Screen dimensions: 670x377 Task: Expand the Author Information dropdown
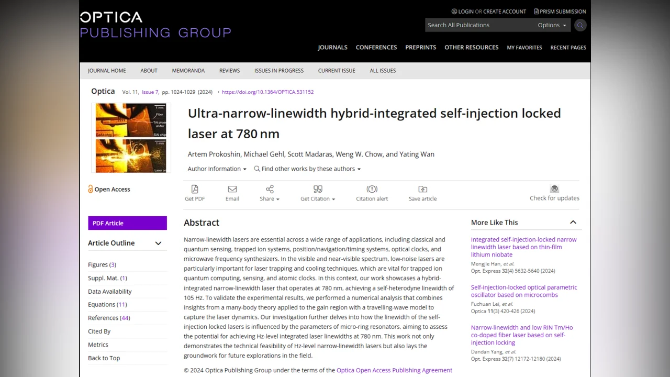point(217,169)
